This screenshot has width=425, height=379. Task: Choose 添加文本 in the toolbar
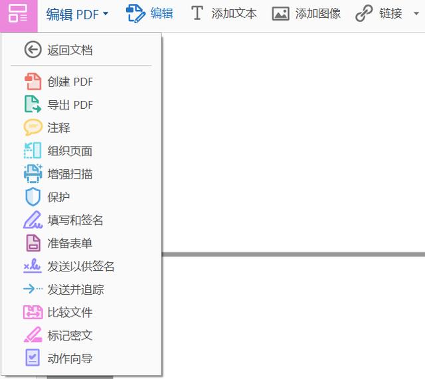234,13
